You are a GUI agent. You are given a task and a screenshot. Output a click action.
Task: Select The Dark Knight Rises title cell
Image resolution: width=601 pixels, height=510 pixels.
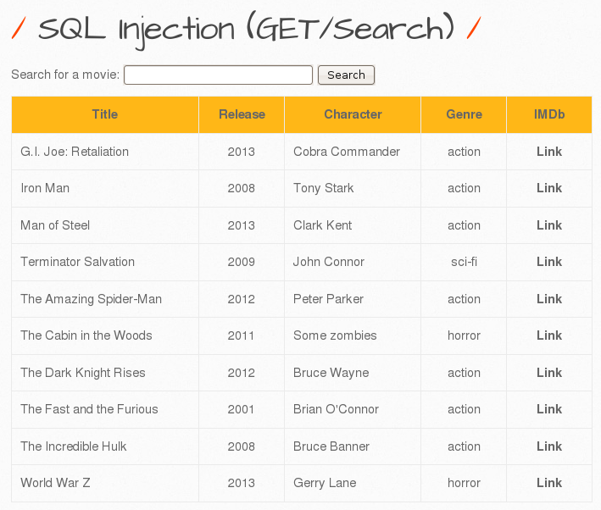click(105, 373)
